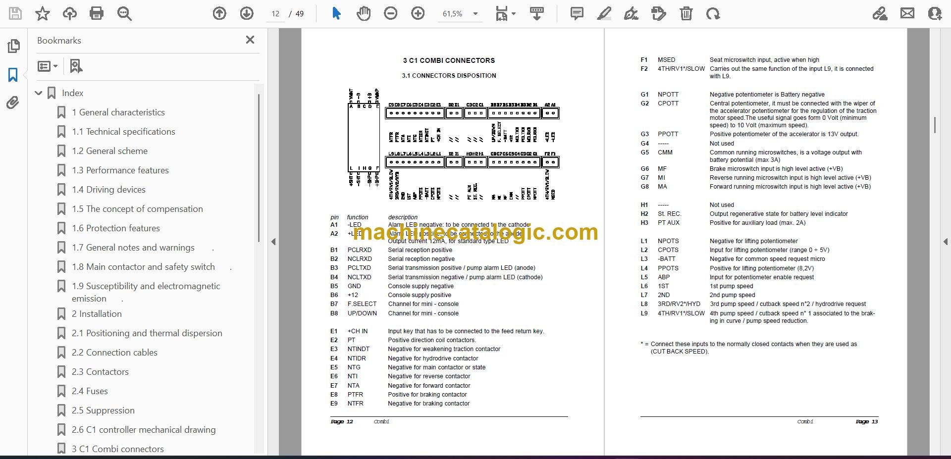Screen dimensions: 951x459
Task: Send the file by email
Action: point(907,13)
